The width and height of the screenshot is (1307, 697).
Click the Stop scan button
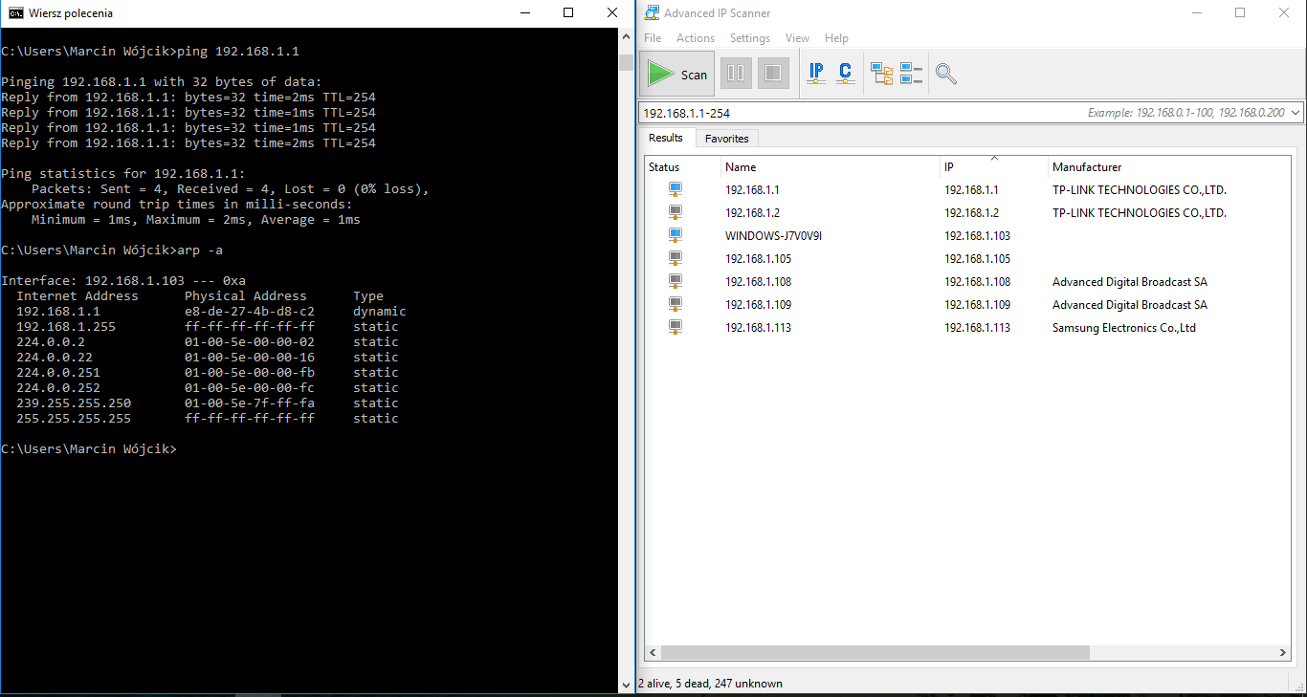click(x=773, y=74)
